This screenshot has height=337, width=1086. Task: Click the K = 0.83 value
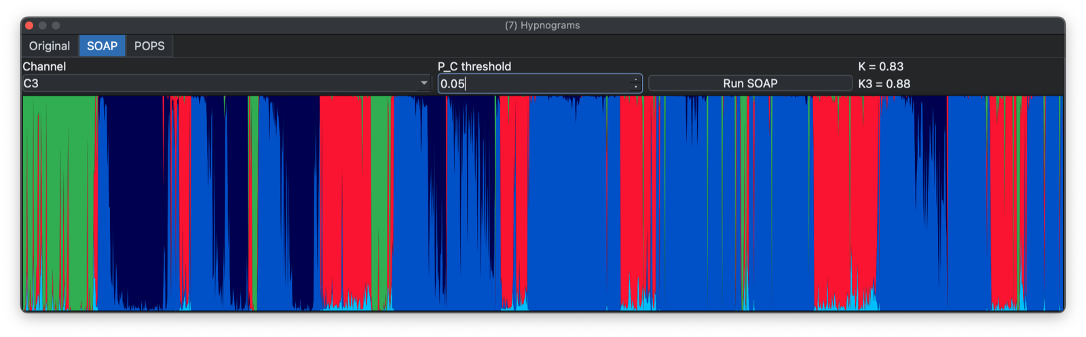pos(881,66)
